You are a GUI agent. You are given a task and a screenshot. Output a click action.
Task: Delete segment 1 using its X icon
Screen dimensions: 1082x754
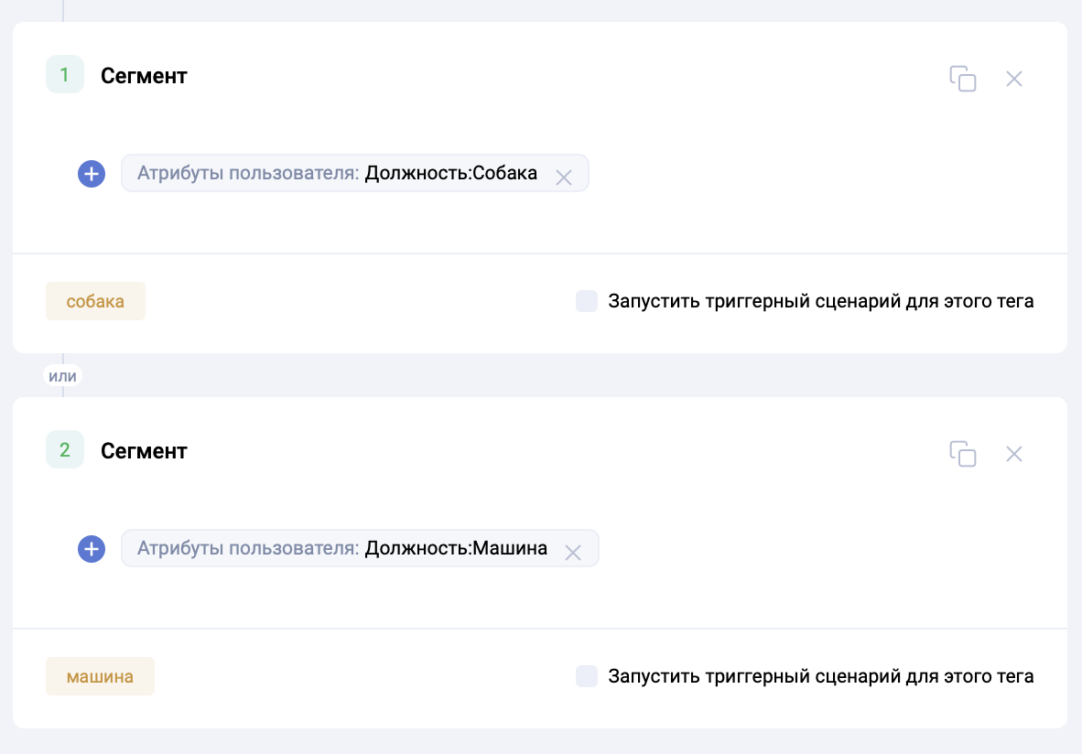(x=1013, y=79)
